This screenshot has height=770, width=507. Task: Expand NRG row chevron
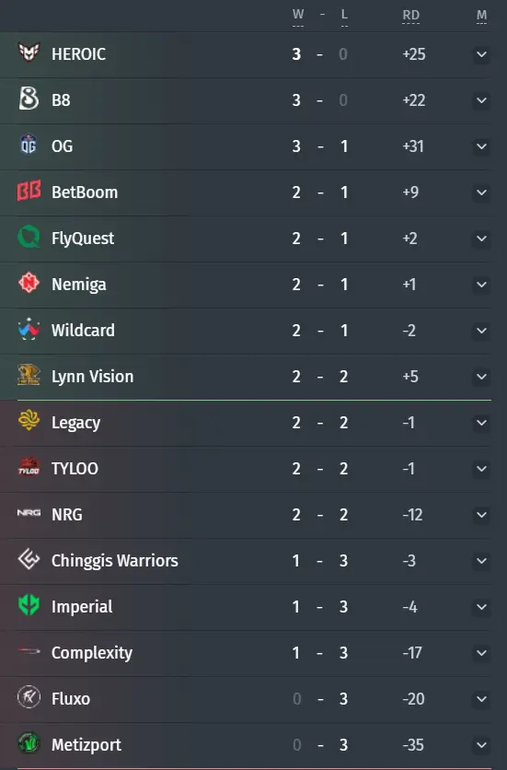coord(481,515)
